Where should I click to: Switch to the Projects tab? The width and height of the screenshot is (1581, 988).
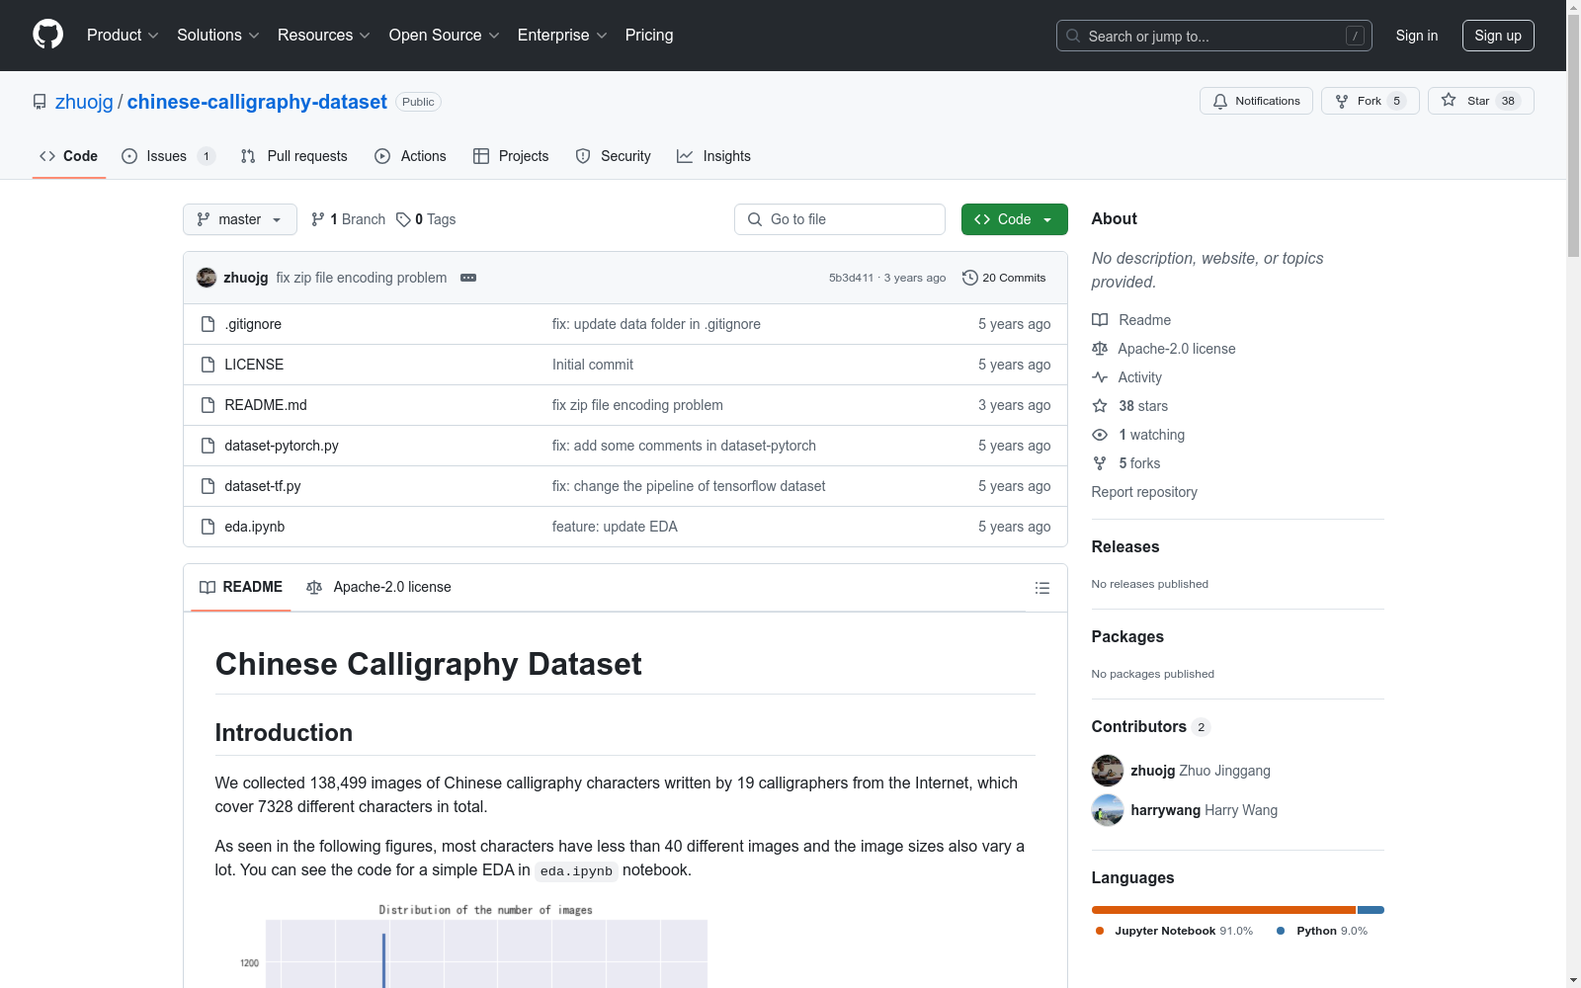point(511,156)
